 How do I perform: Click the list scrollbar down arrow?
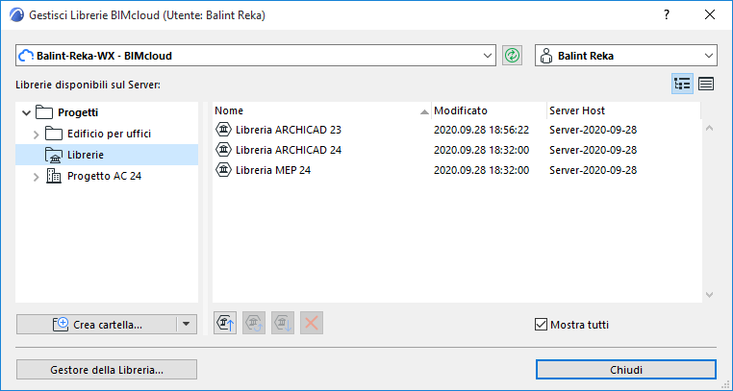click(709, 294)
